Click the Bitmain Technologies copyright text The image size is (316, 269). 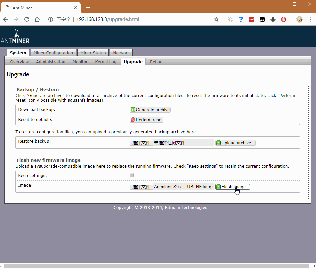pos(160,208)
